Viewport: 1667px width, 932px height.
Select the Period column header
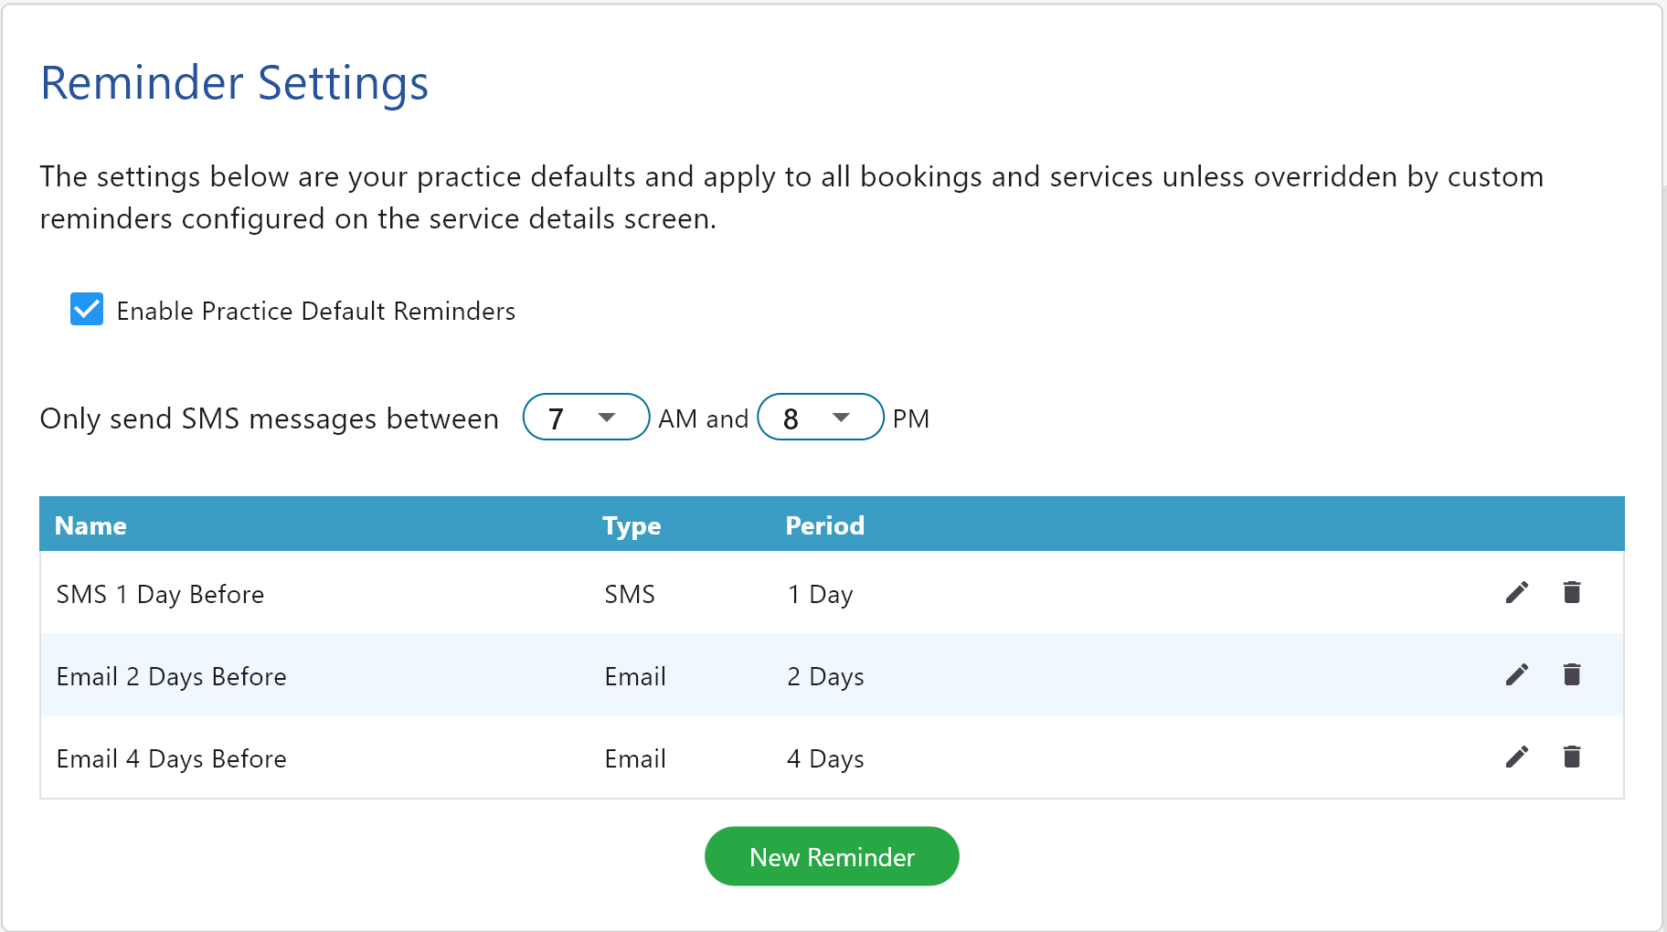825,525
